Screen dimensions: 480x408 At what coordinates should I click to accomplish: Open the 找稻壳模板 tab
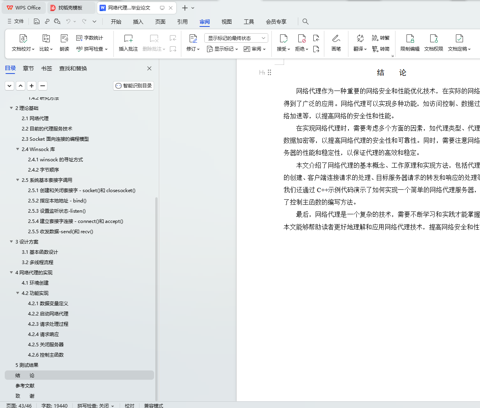click(70, 8)
